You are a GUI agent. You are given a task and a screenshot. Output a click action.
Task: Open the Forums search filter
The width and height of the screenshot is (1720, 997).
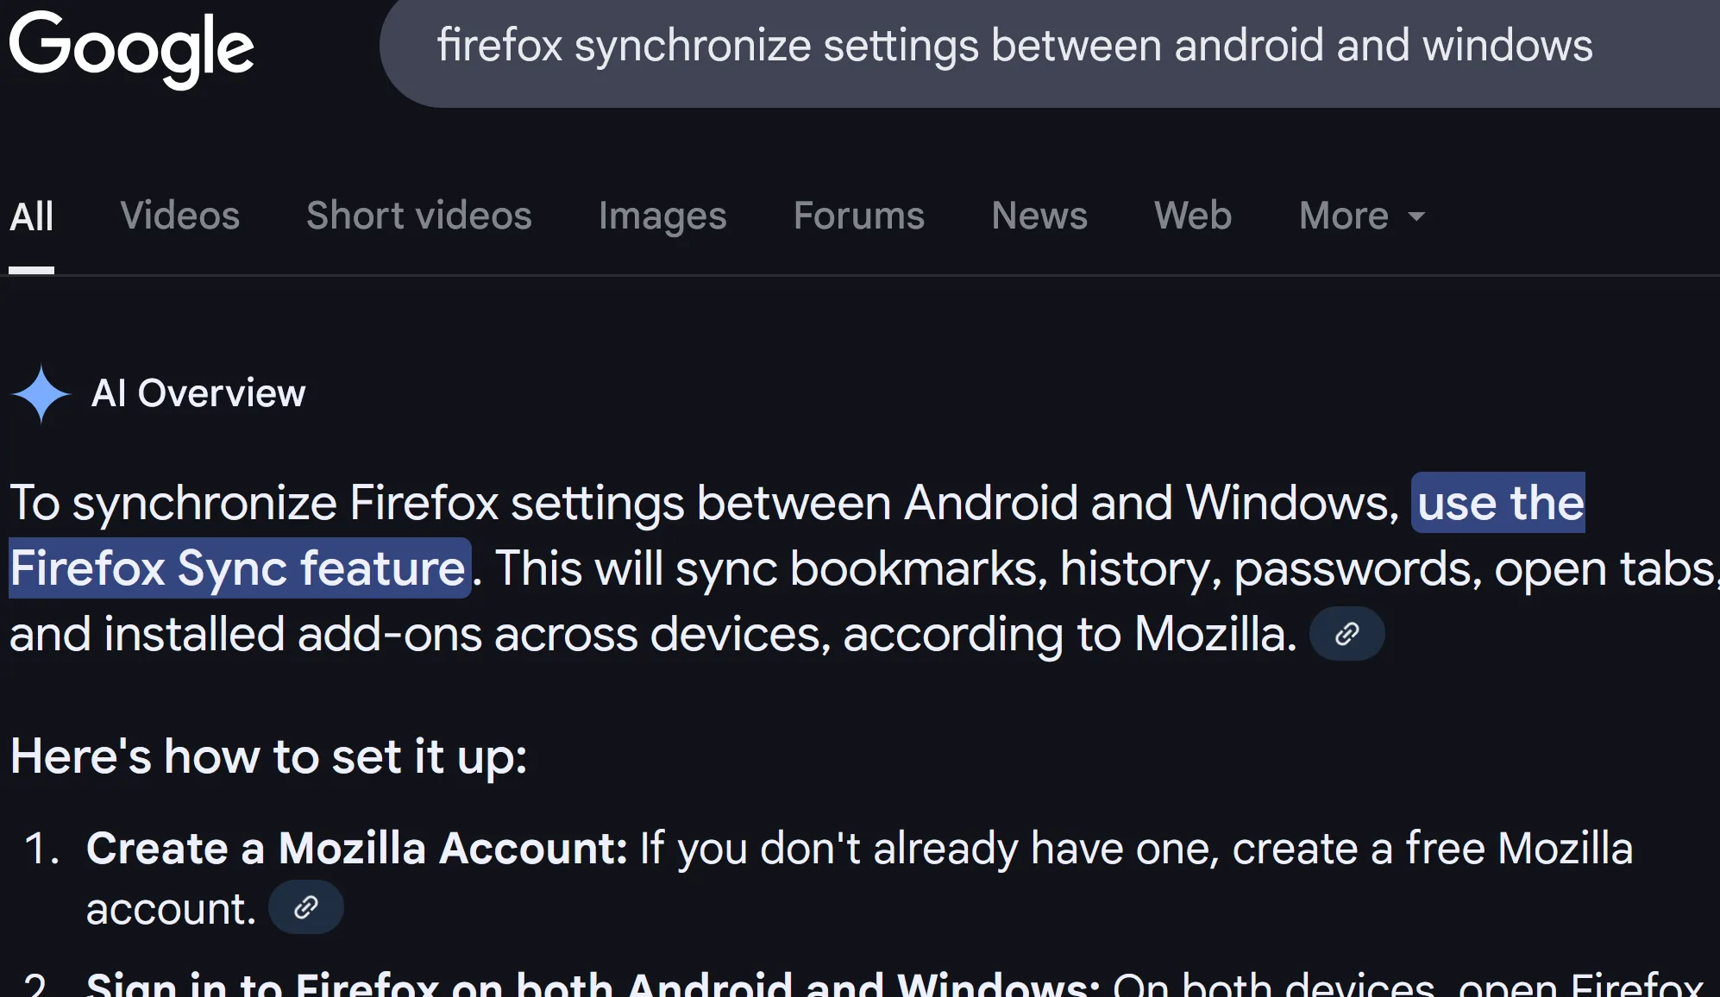(x=858, y=216)
